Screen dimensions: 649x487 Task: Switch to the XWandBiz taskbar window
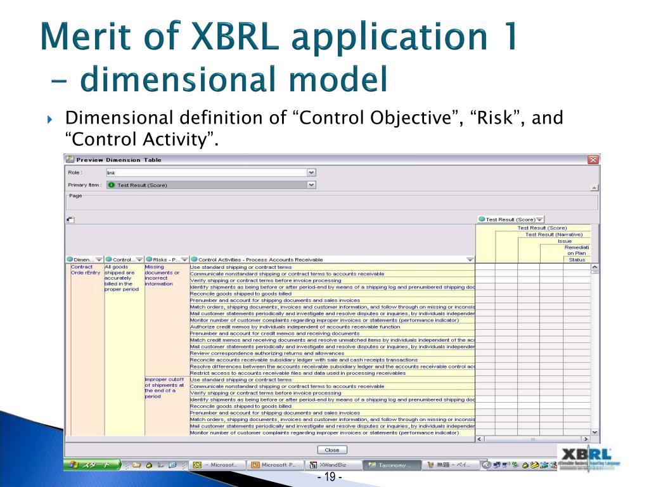(333, 465)
